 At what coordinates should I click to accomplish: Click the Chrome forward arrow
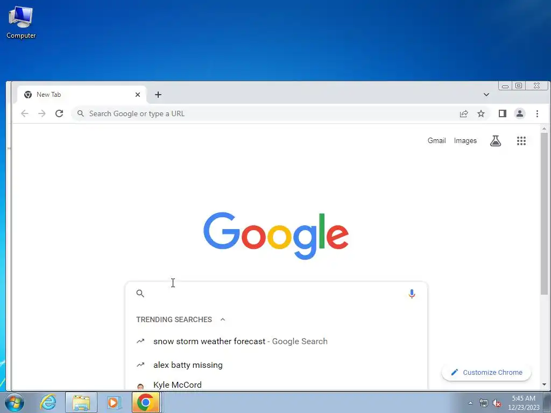(x=42, y=113)
